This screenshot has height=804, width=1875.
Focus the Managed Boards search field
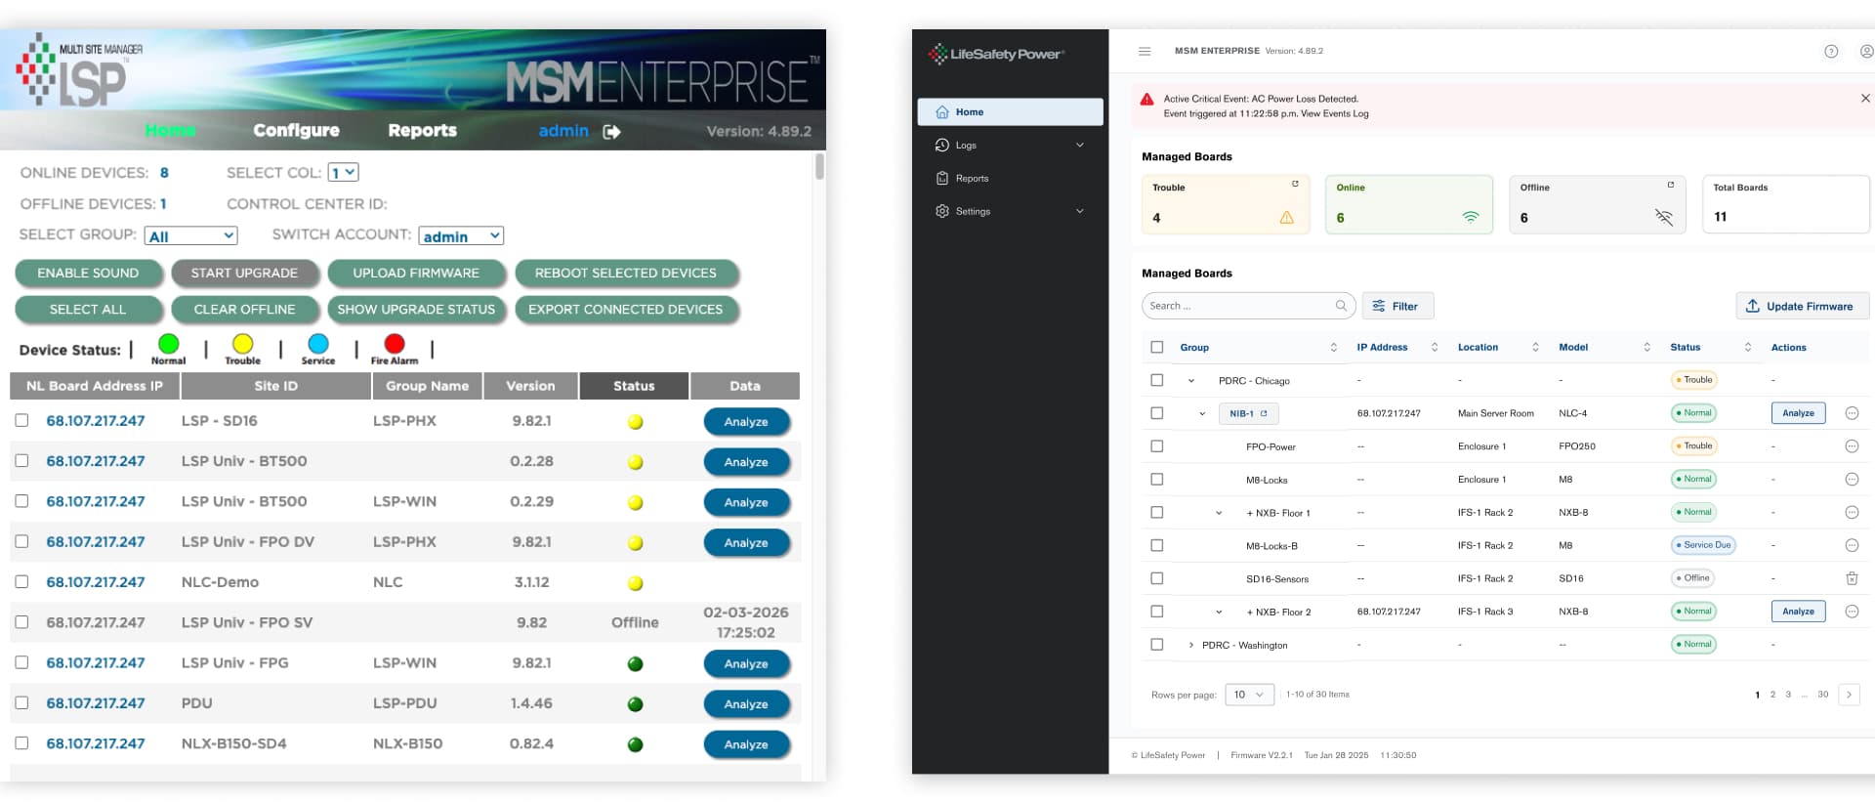[1248, 306]
